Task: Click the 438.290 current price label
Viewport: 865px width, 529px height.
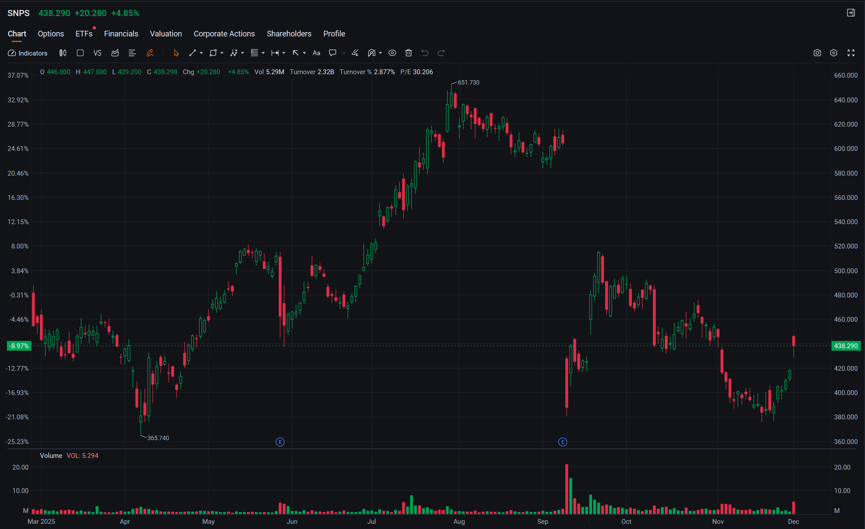Action: tap(845, 346)
